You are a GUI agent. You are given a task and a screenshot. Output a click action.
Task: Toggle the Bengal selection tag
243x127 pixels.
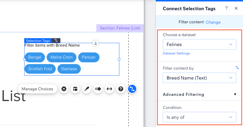[35, 57]
